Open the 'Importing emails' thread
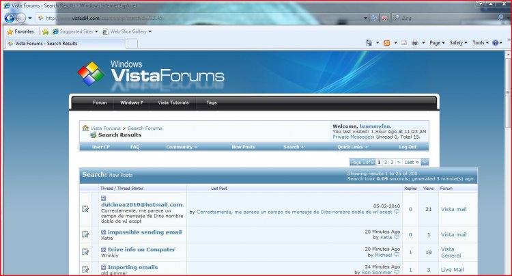 (132, 267)
